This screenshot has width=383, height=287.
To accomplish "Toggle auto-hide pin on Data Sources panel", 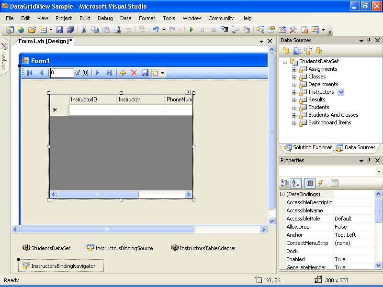I will click(x=369, y=40).
